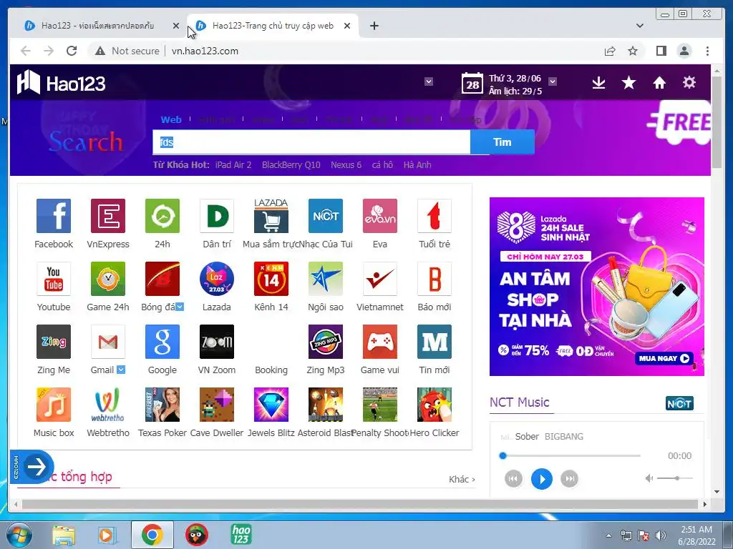Viewport: 733px width, 549px height.
Task: Click the MUA NGAY button in Lazada ad
Action: [x=664, y=359]
